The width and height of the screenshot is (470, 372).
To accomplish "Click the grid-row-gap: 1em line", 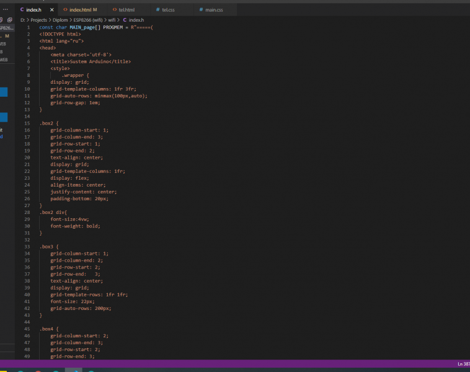I will tap(75, 103).
